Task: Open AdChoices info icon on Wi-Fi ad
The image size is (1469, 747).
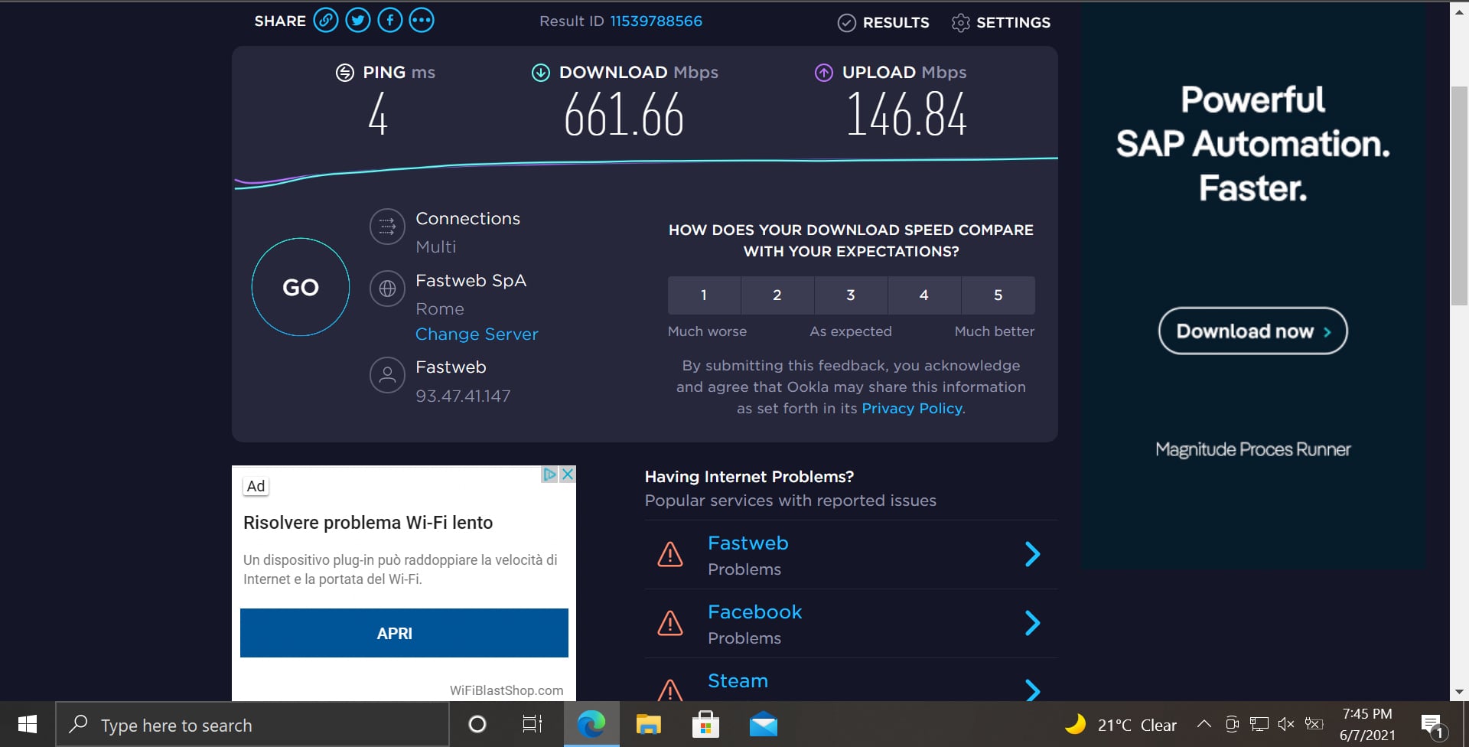Action: pos(549,475)
